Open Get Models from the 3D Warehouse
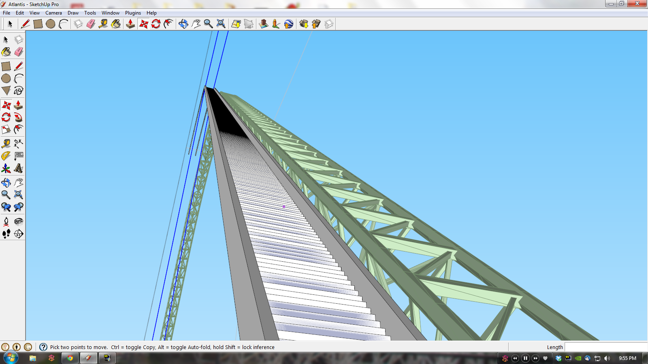The image size is (648, 364). (x=304, y=24)
